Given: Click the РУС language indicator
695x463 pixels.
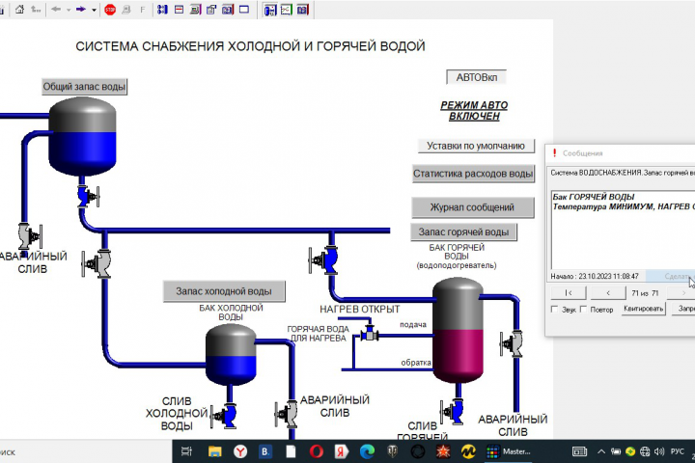Looking at the screenshot, I should point(678,451).
